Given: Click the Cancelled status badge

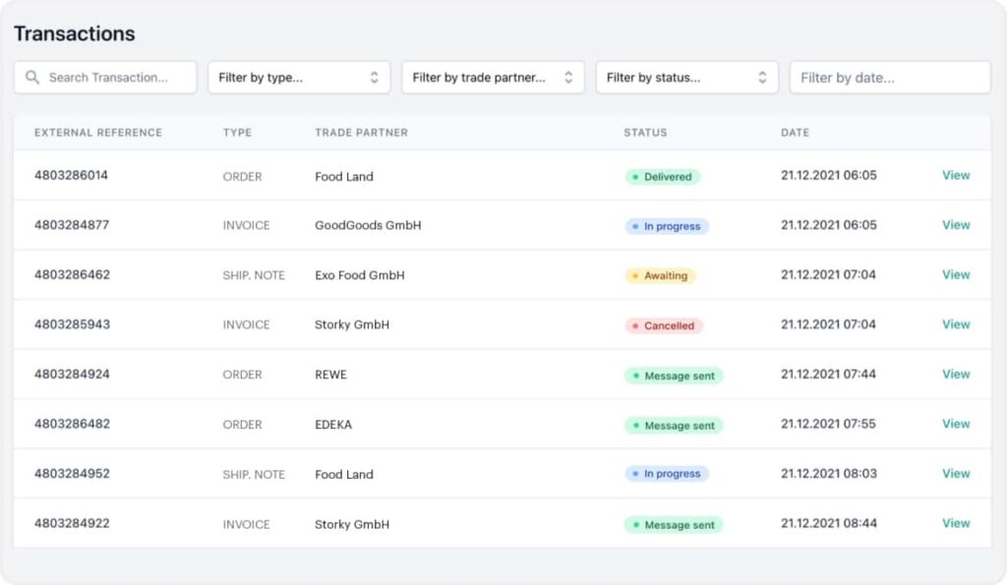Looking at the screenshot, I should coord(664,325).
